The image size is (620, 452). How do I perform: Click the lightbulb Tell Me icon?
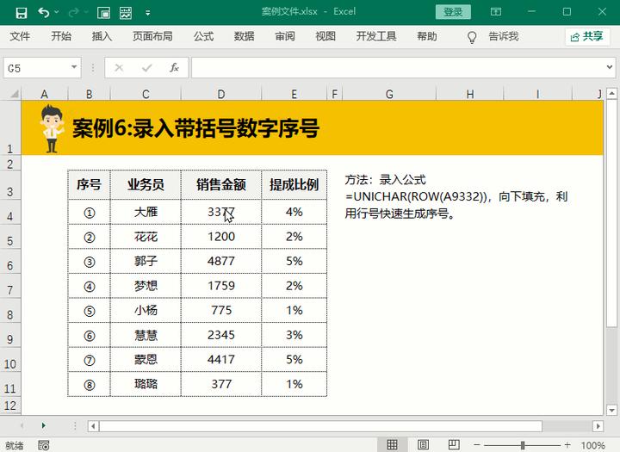471,37
